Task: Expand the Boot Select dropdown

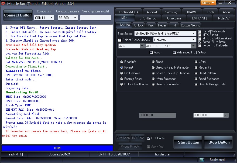Action: pyautogui.click(x=193, y=33)
